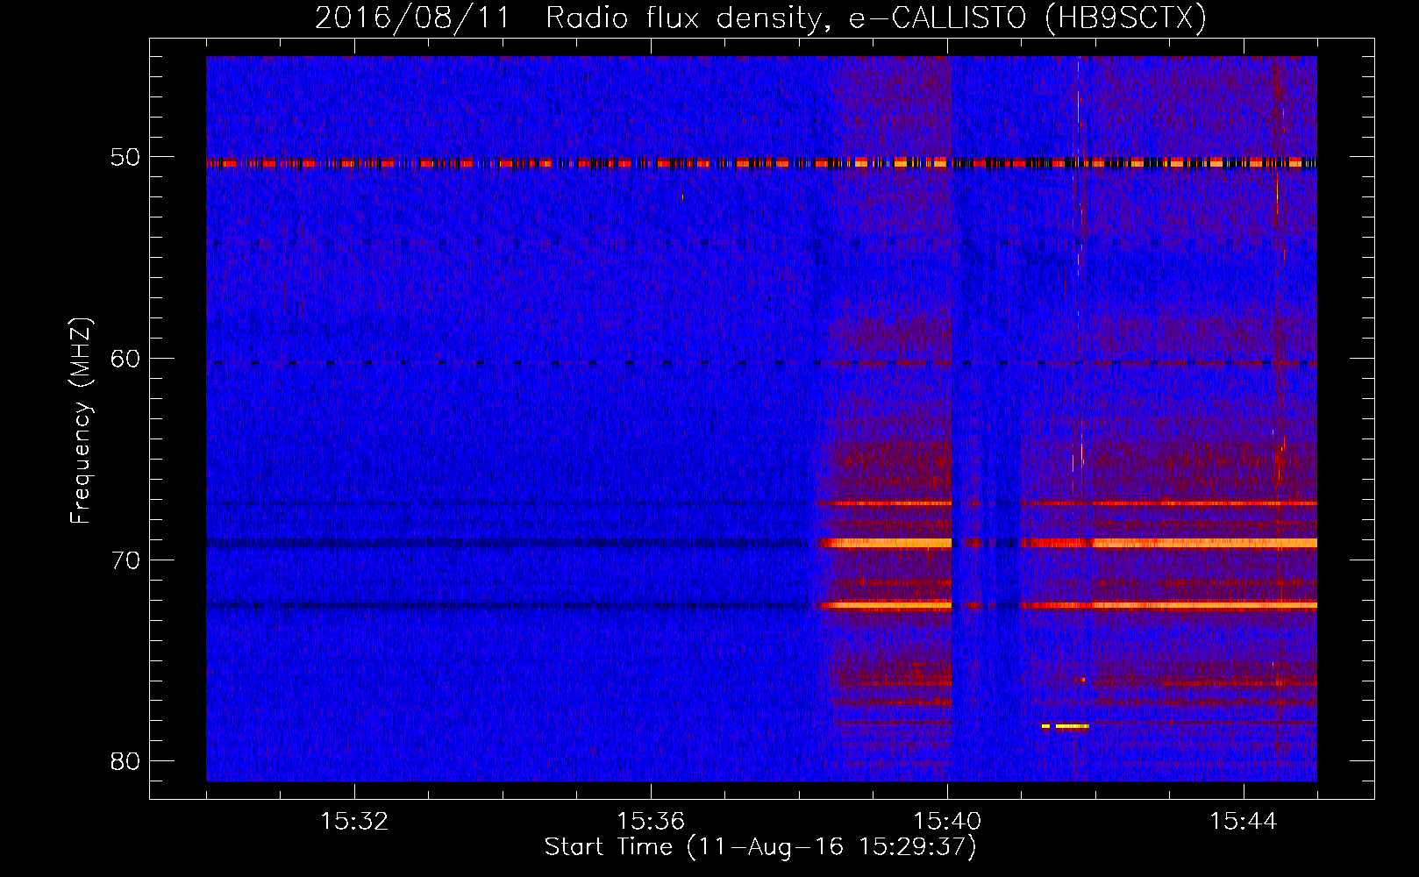The width and height of the screenshot is (1419, 877).
Task: Click the 15:44 time tick label
Action: click(1244, 822)
